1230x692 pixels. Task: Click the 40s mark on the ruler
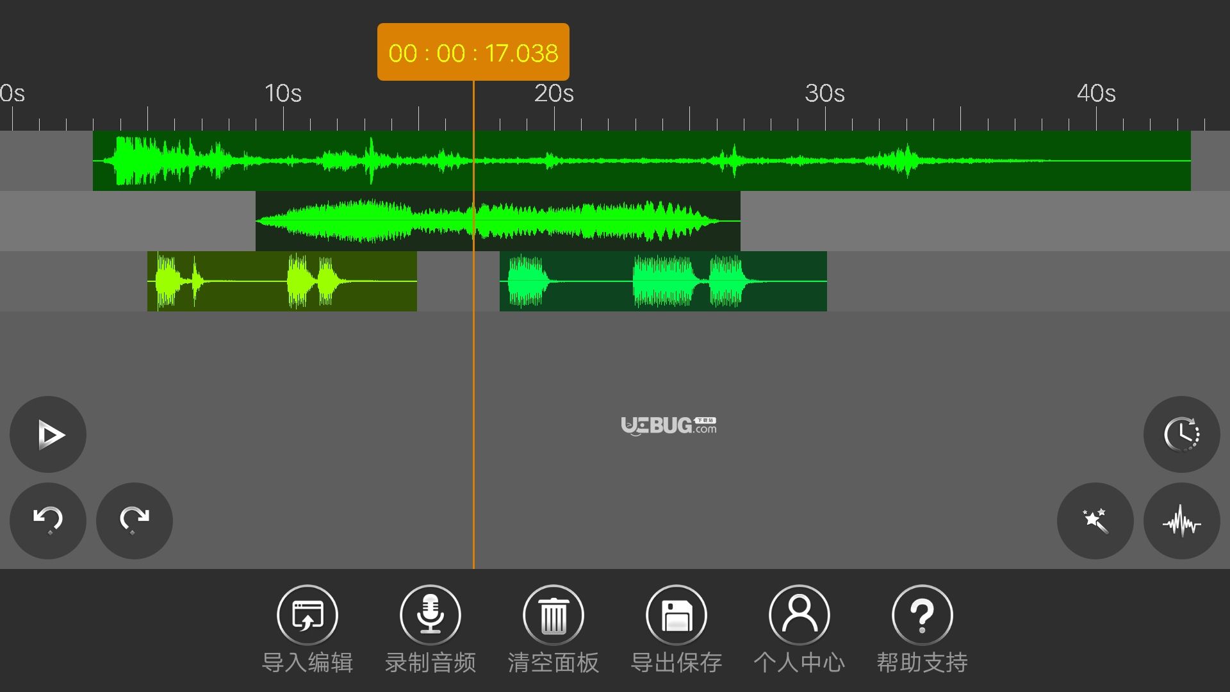point(1096,94)
